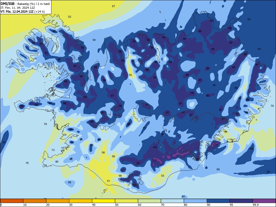Click the 'VT: Fös. 12.04.2024 12Z (+24 h)' line
This screenshot has height=207, width=276.
point(23,12)
